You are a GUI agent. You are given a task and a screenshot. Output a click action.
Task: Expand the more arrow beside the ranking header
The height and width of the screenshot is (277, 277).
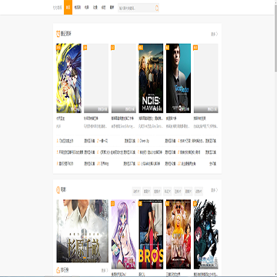[105, 270]
